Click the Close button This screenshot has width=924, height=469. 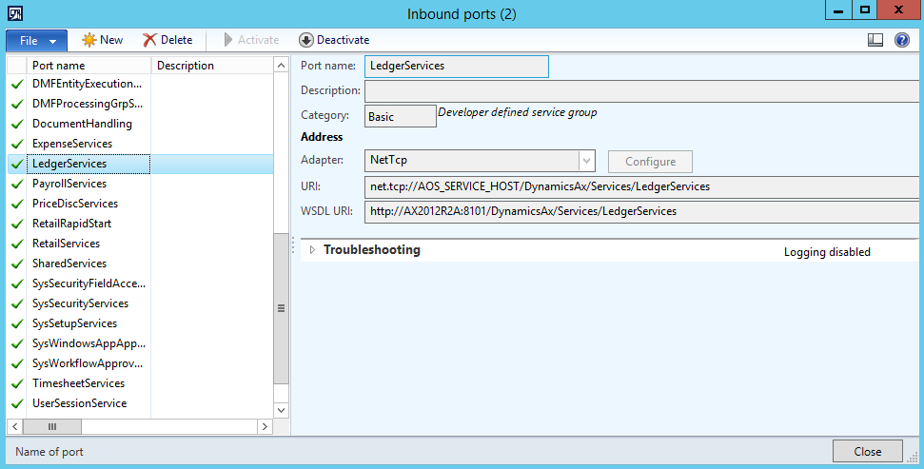coord(867,452)
